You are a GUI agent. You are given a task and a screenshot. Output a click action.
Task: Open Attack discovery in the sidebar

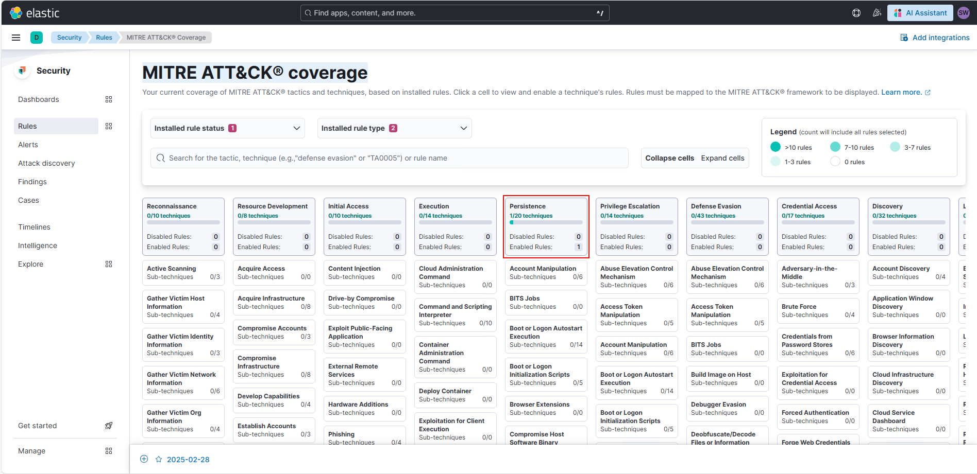tap(46, 163)
